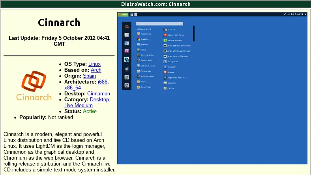Open the Universal Access category
311x175 pixels.
point(146,66)
